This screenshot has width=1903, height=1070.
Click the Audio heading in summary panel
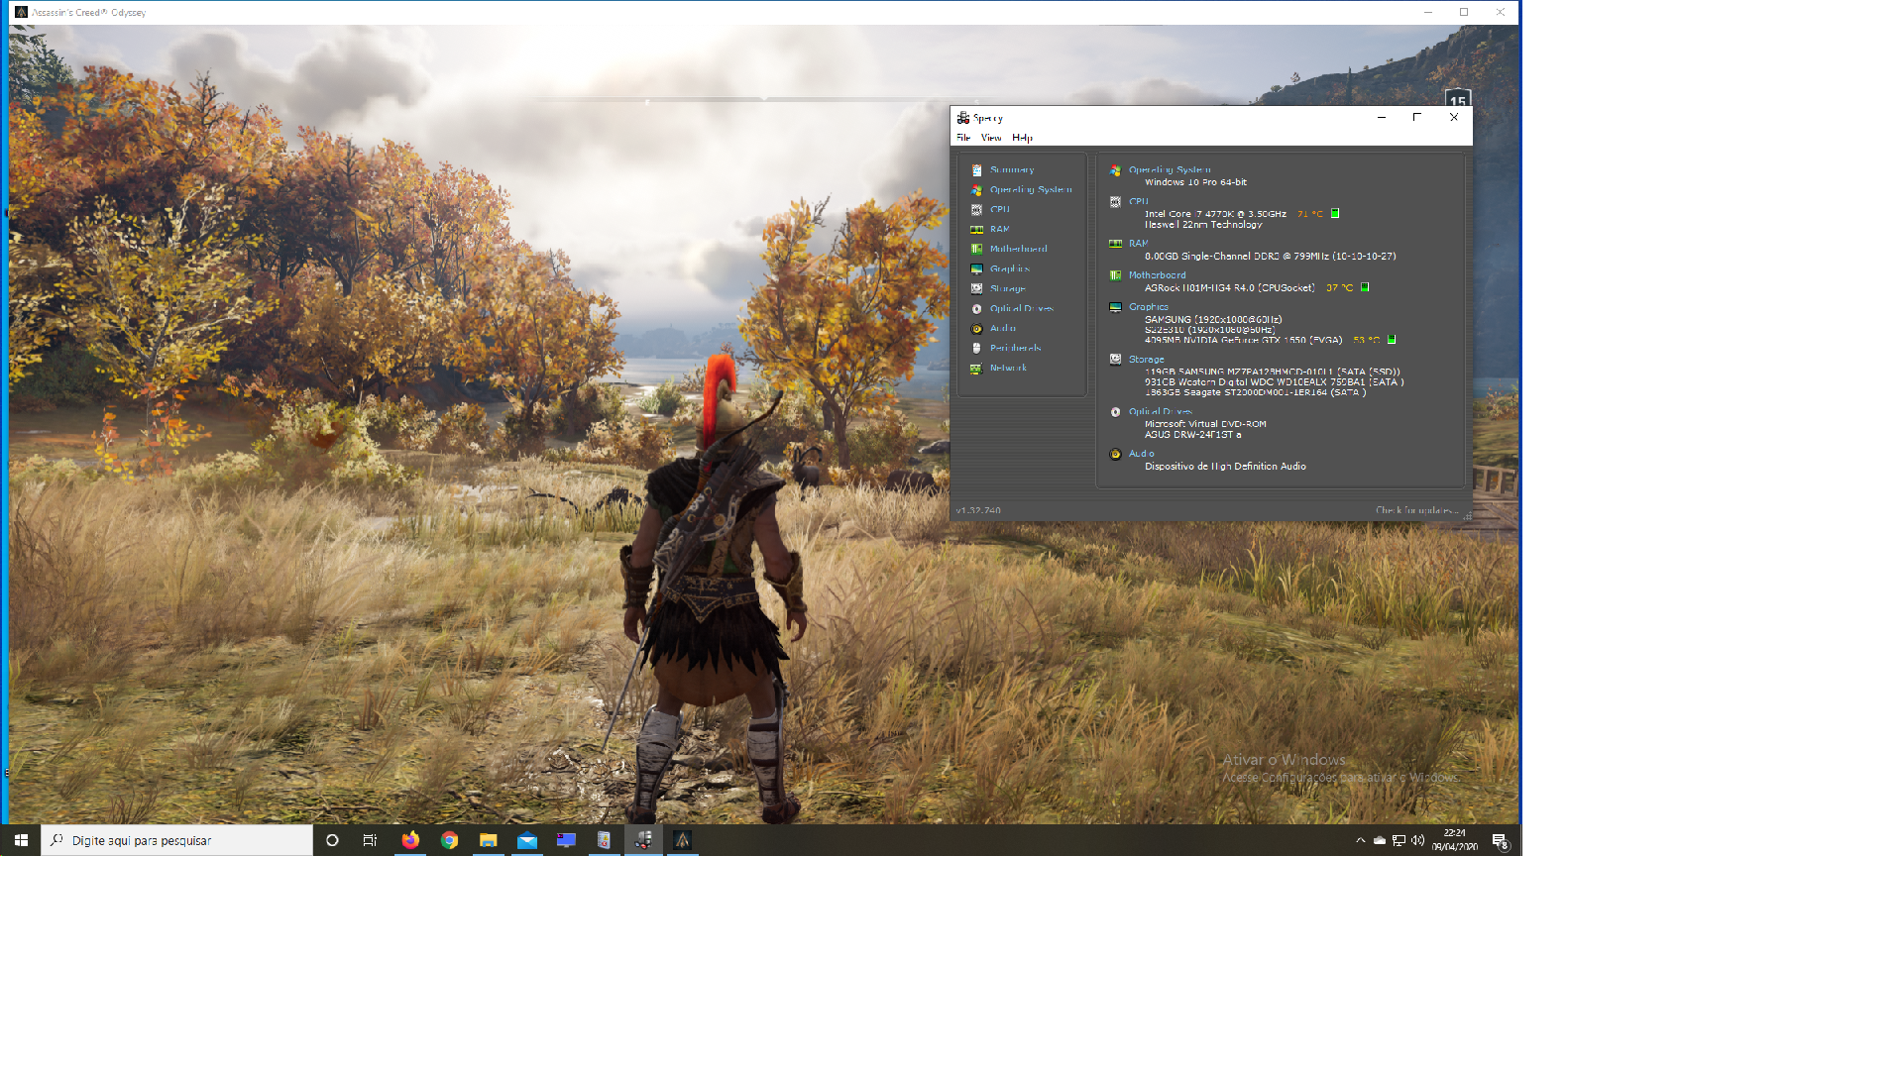pyautogui.click(x=1141, y=454)
